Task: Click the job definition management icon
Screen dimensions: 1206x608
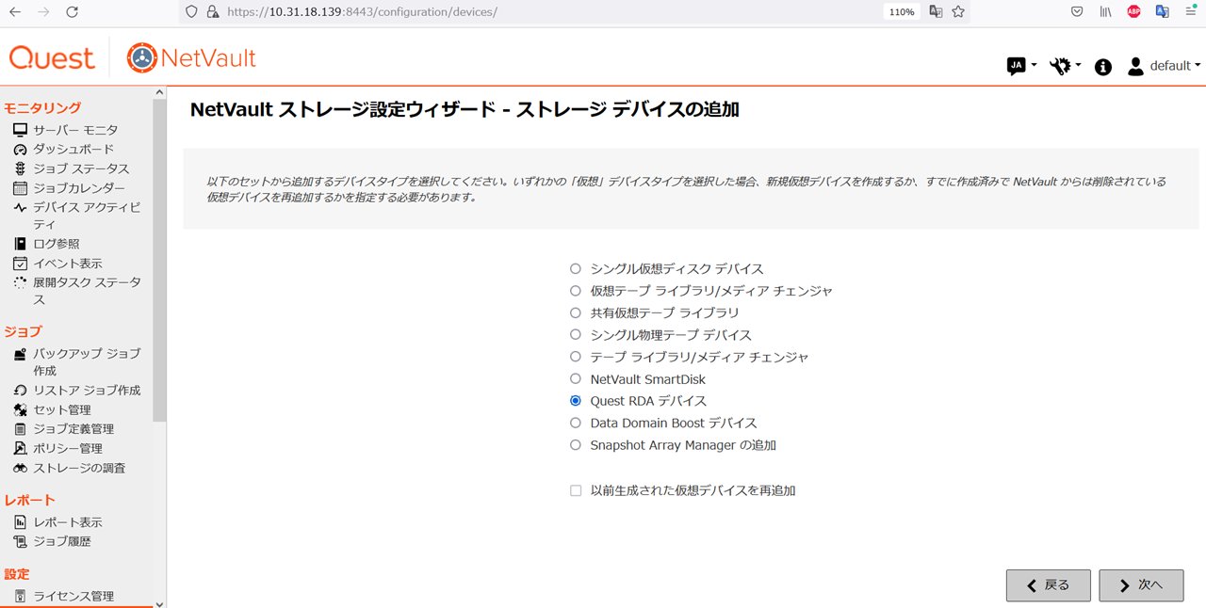Action: pyautogui.click(x=20, y=429)
